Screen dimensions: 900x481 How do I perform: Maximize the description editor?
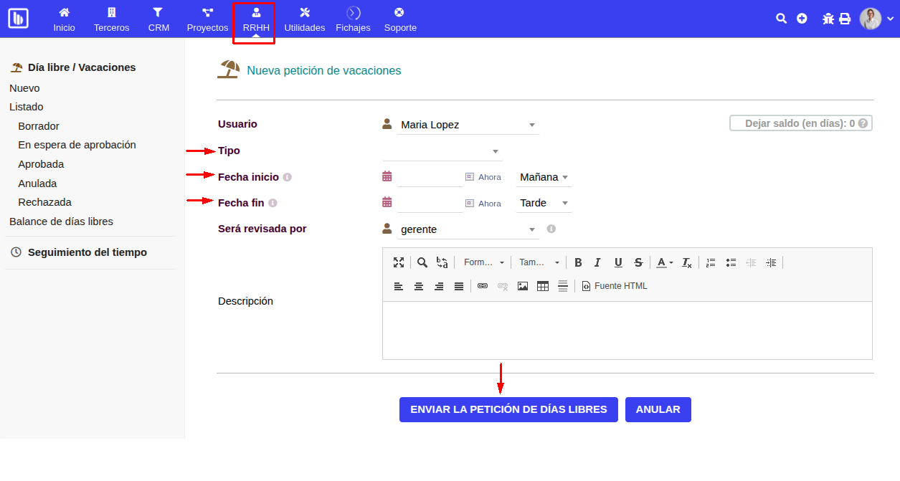click(x=399, y=262)
